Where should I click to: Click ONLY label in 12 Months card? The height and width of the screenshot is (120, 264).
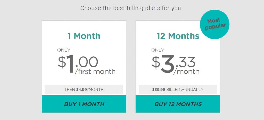tap(158, 50)
